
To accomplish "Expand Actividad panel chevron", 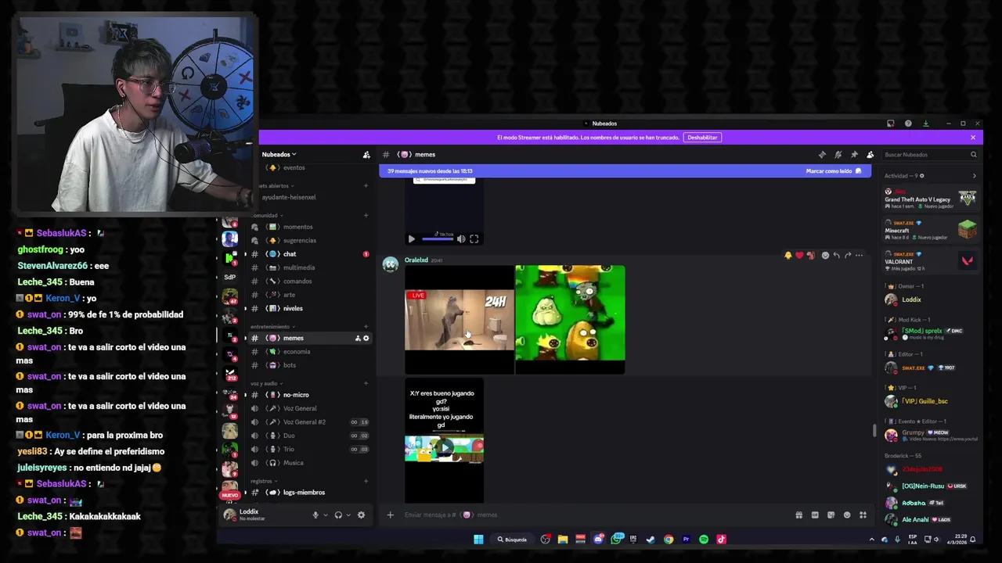I will (974, 176).
